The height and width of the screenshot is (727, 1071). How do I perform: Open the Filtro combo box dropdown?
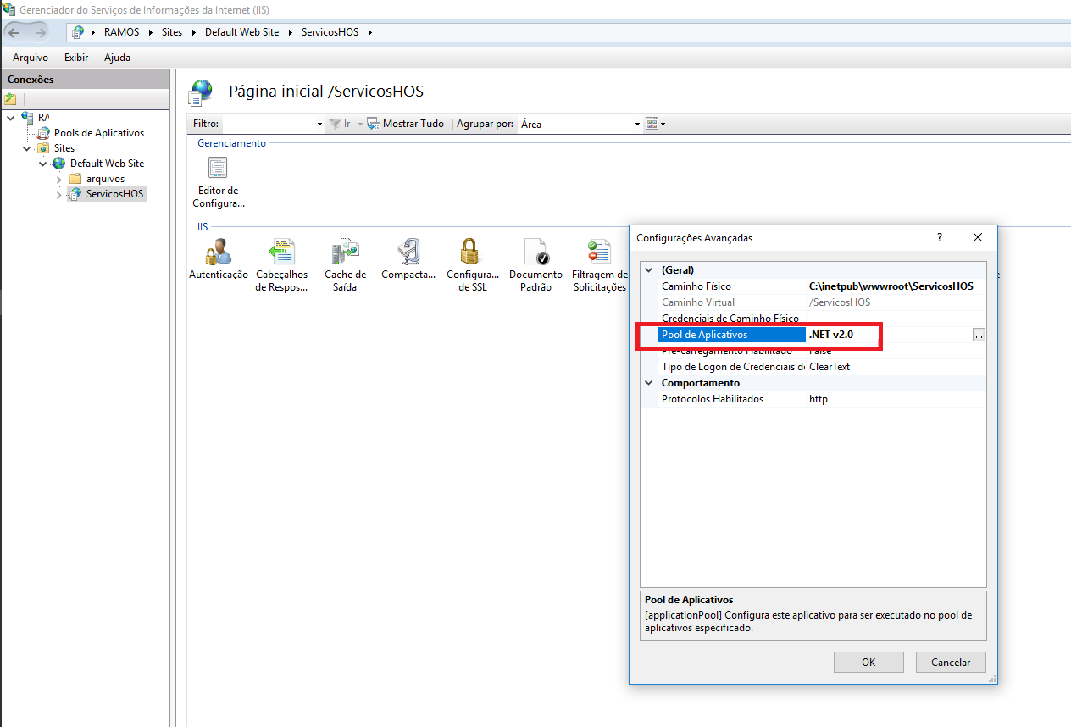(319, 125)
